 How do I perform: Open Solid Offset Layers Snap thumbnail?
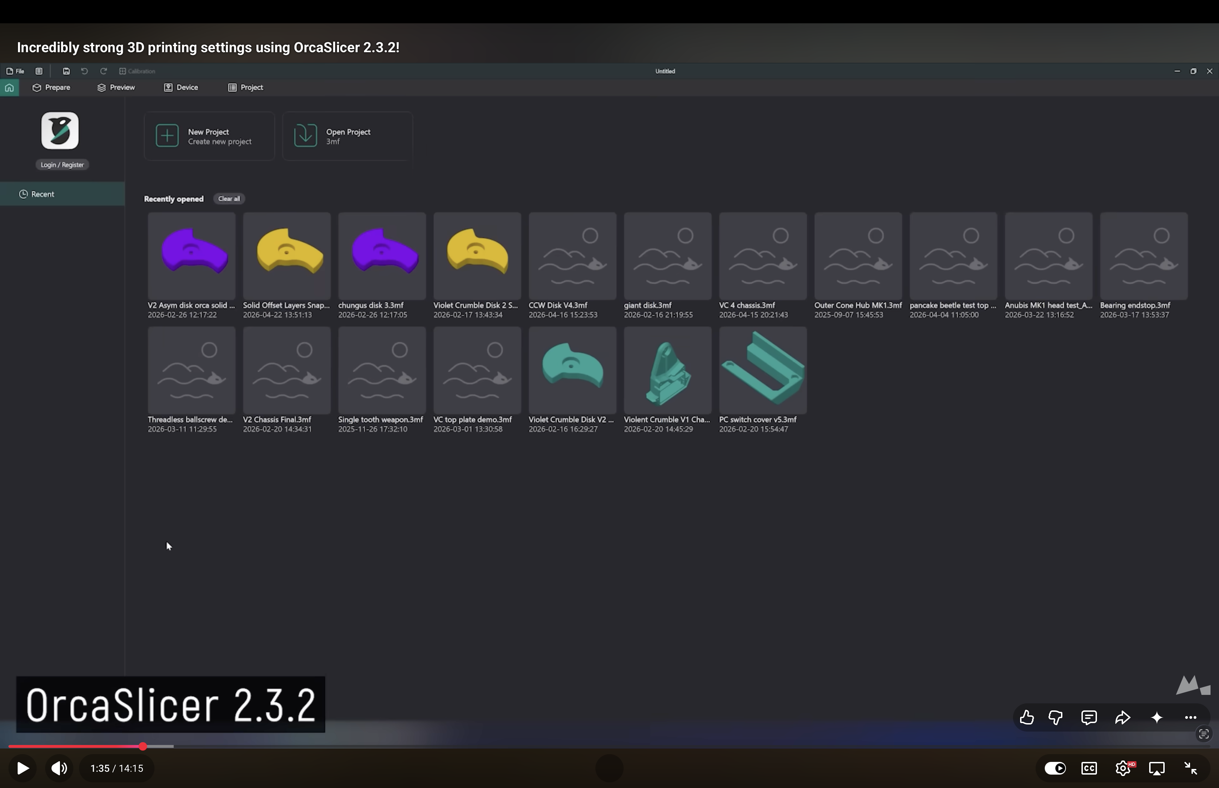click(287, 256)
